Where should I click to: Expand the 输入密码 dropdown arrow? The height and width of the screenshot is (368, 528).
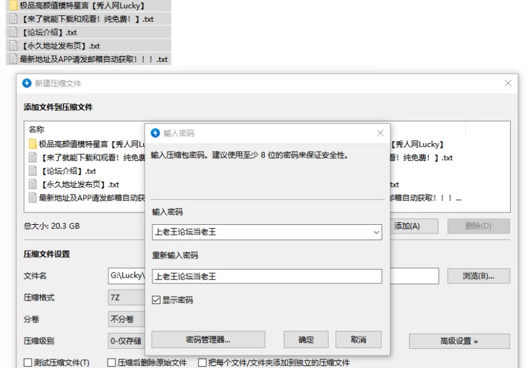tap(376, 232)
